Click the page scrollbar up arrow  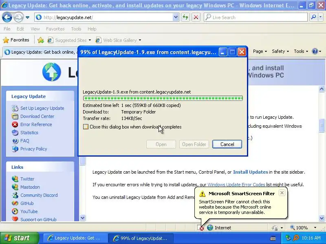point(322,89)
